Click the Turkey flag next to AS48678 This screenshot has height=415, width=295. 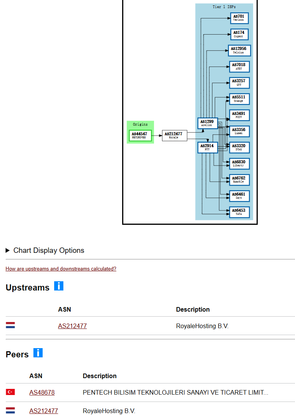point(10,392)
